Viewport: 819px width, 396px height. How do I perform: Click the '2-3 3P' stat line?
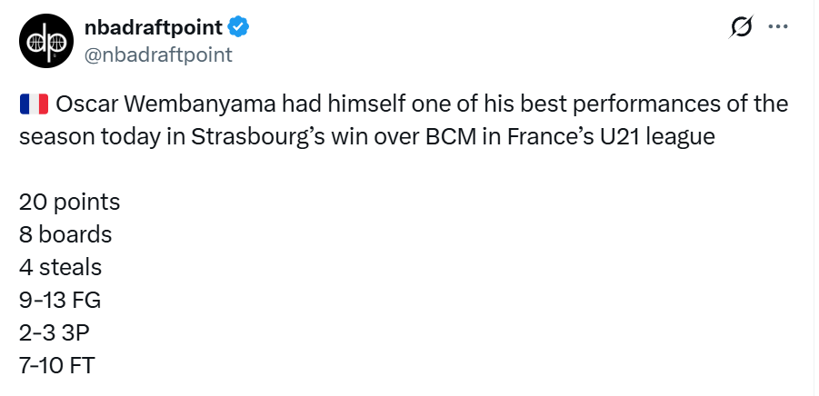[55, 332]
